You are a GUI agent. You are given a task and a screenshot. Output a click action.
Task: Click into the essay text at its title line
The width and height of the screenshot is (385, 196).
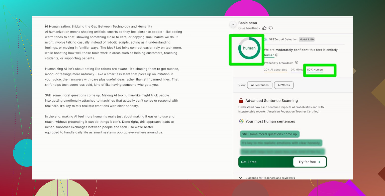coord(99,27)
